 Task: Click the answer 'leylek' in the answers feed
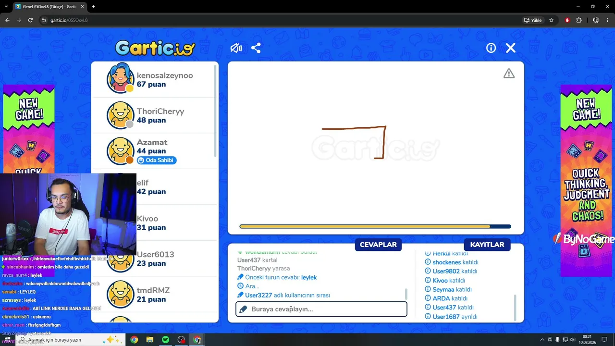(x=309, y=277)
